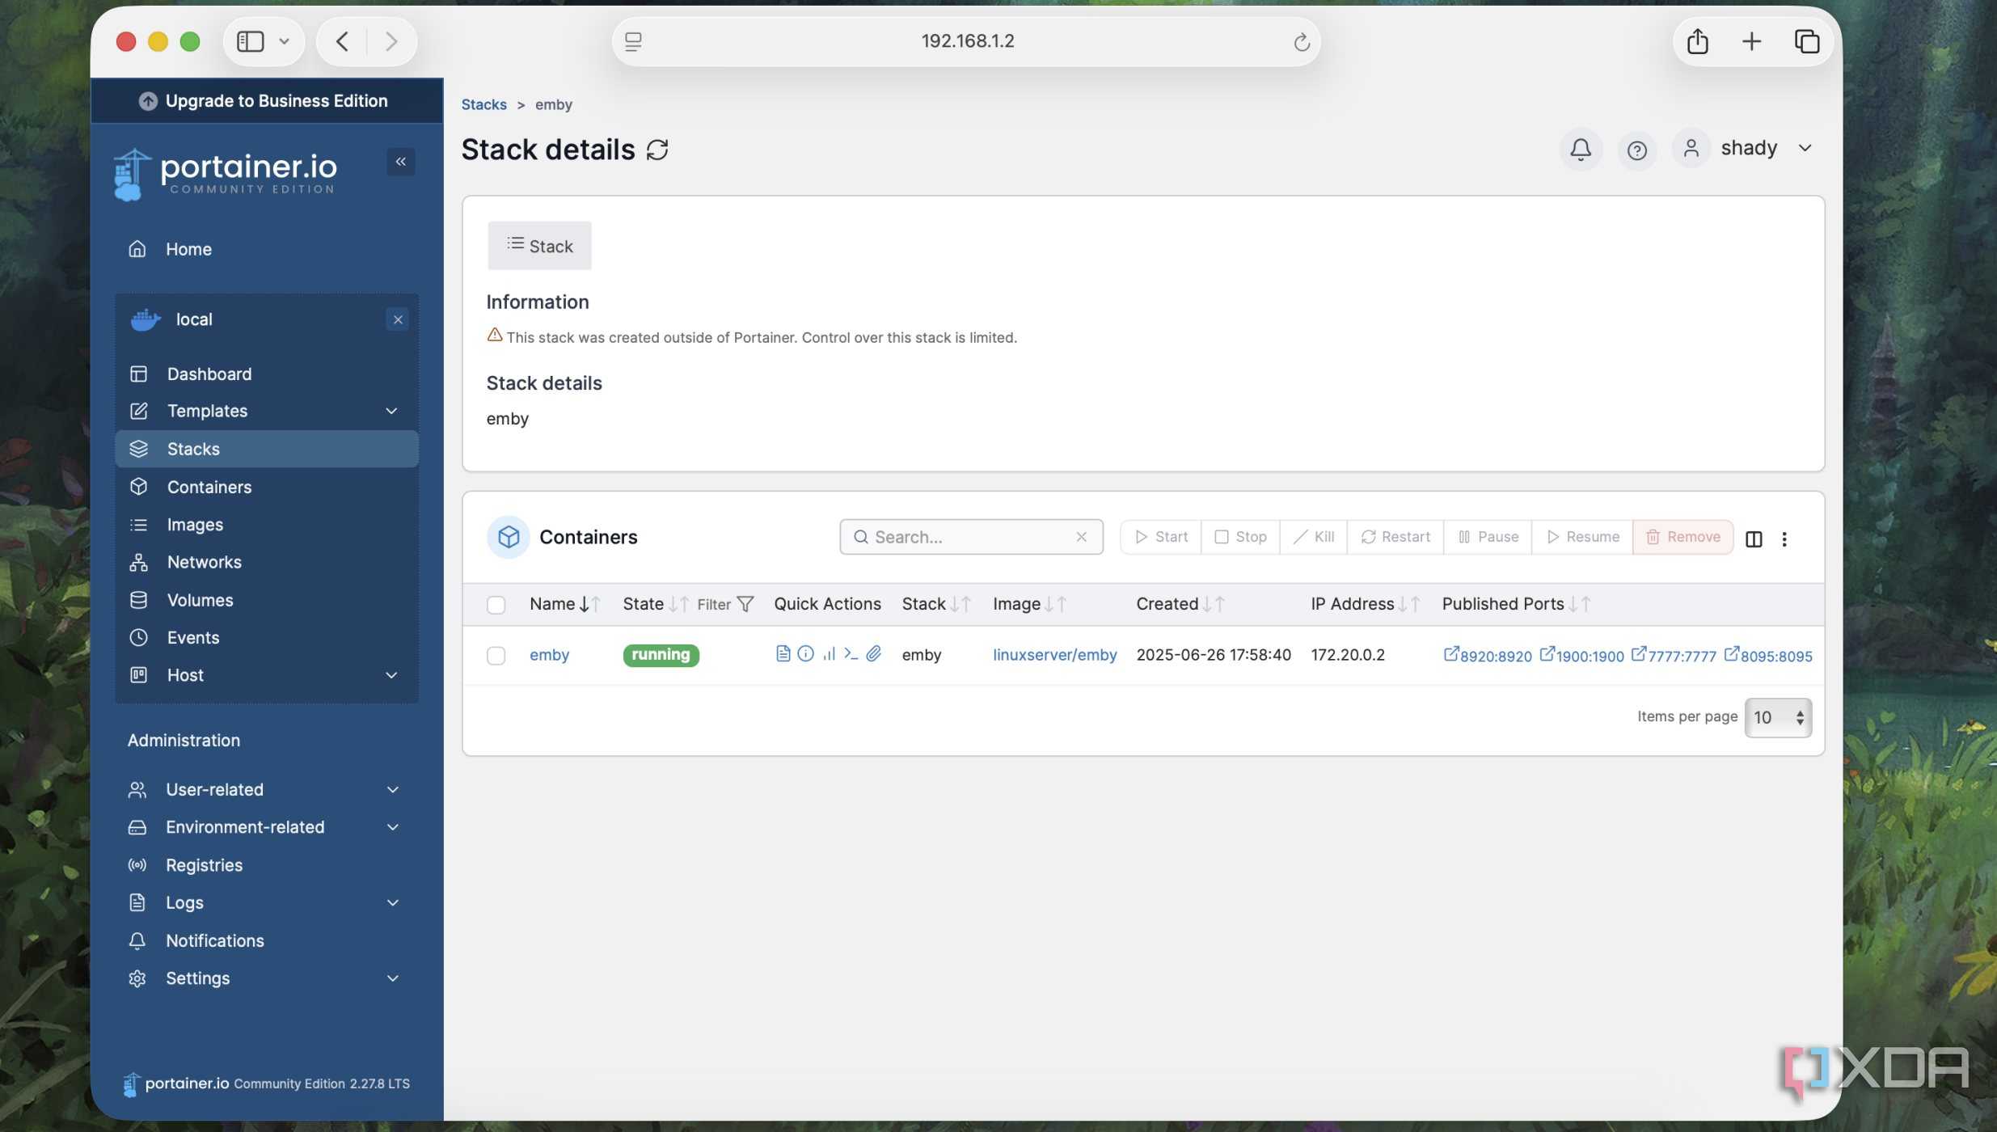The image size is (1997, 1132).
Task: Open published port 7777:7777
Action: click(1674, 656)
